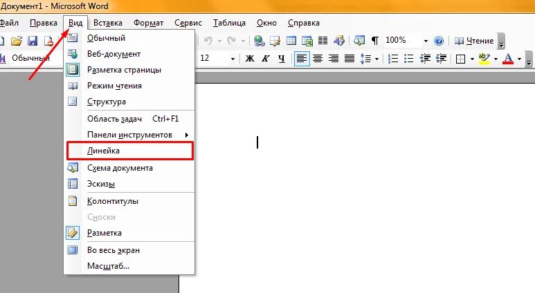Open the Drawing toolbar icon
The width and height of the screenshot is (535, 293).
tap(339, 41)
